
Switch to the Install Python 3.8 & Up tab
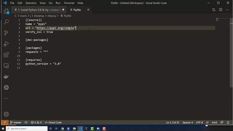coord(39,10)
